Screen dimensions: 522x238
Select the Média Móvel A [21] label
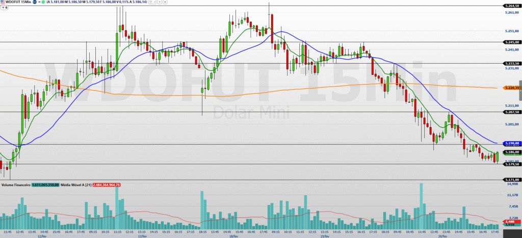[x=77, y=184]
